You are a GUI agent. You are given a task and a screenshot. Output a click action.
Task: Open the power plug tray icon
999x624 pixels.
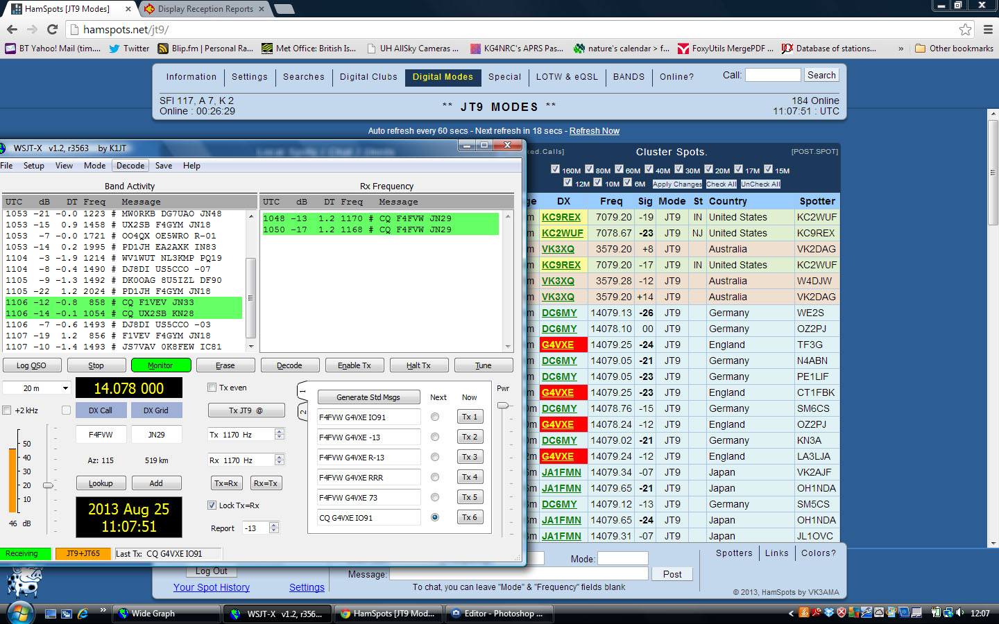coord(936,612)
